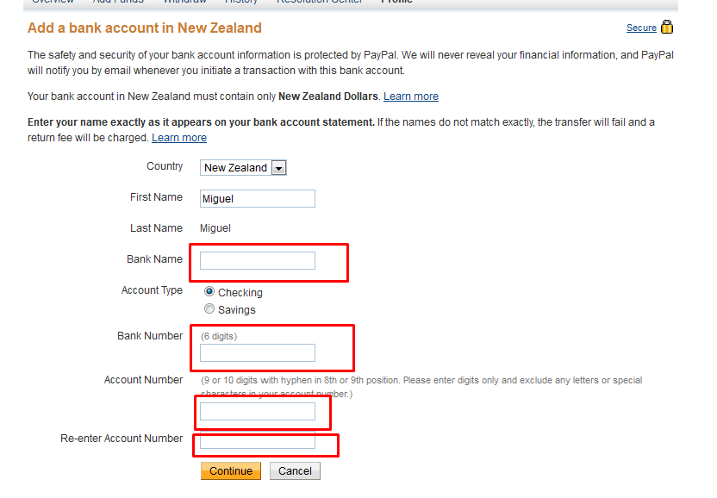Open the Withdraw tab
Viewport: 717px width, 498px height.
pyautogui.click(x=184, y=3)
